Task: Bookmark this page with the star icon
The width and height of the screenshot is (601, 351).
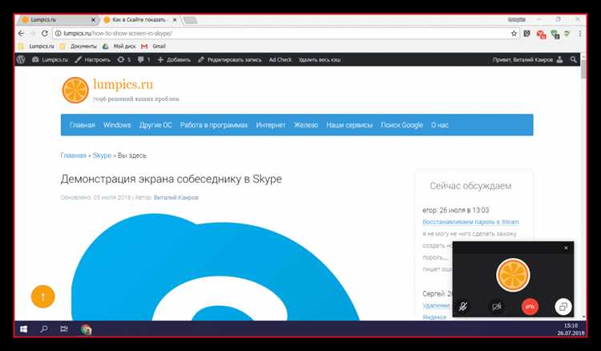Action: click(514, 34)
